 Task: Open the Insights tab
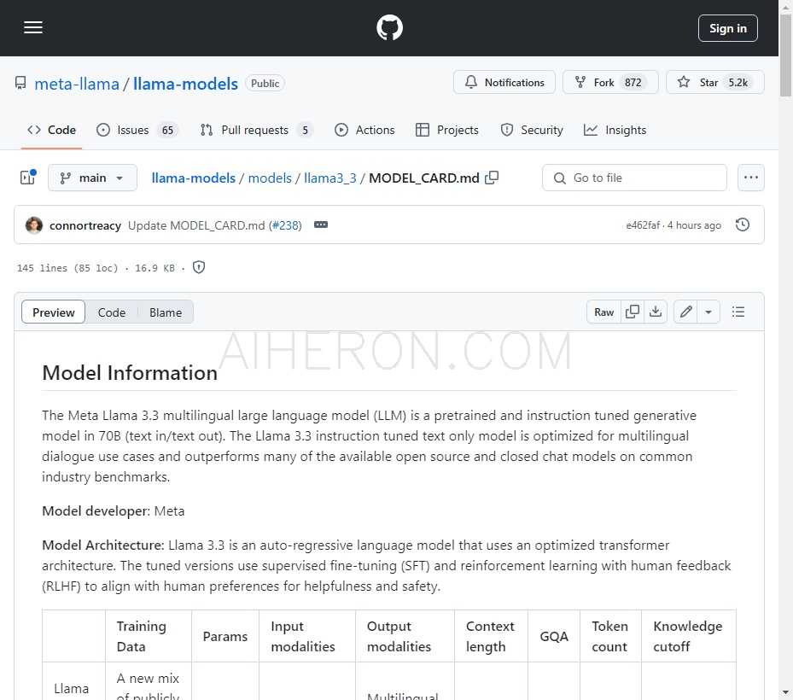[615, 130]
